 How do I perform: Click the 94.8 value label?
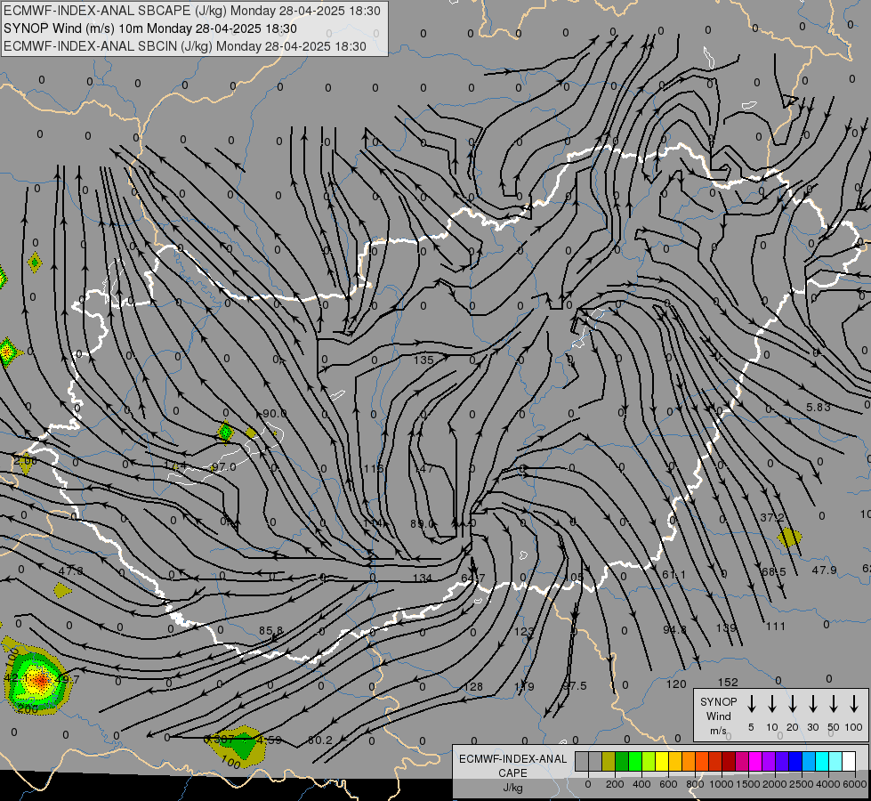[x=675, y=629]
